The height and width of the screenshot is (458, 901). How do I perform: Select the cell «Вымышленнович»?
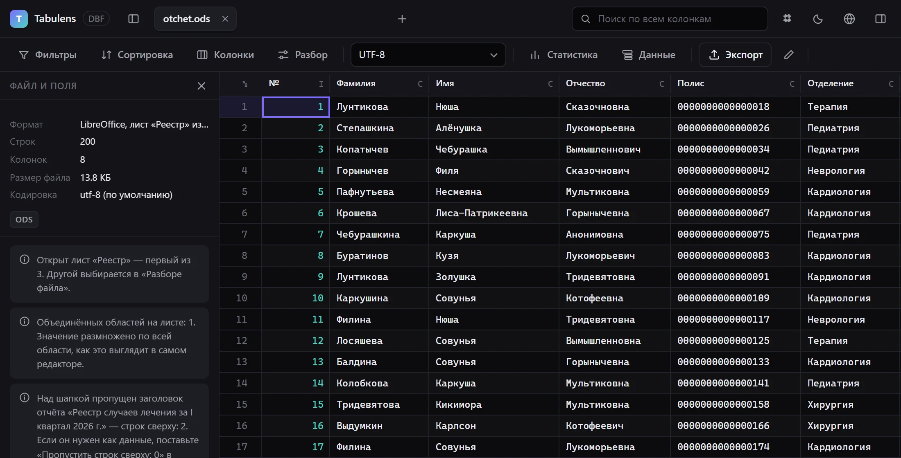click(615, 149)
